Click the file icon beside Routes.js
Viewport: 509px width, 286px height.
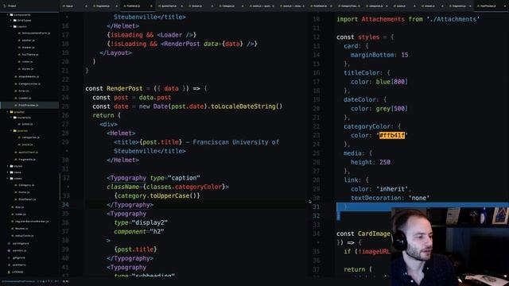[13, 229]
